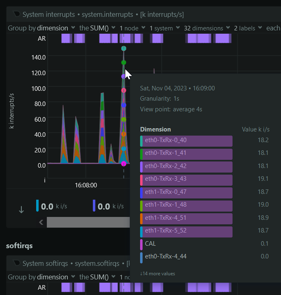
Task: Click the teal marker at the chart peak
Action: (124, 48)
